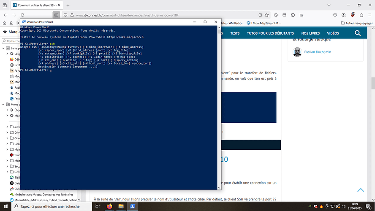Open the VIDÉOS menu item
Viewport: 375px width, 211px height.
pos(333,33)
